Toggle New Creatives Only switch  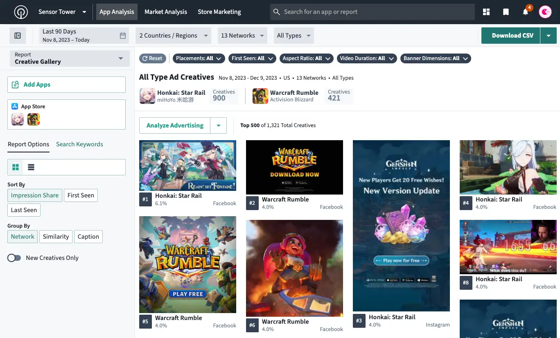14,258
